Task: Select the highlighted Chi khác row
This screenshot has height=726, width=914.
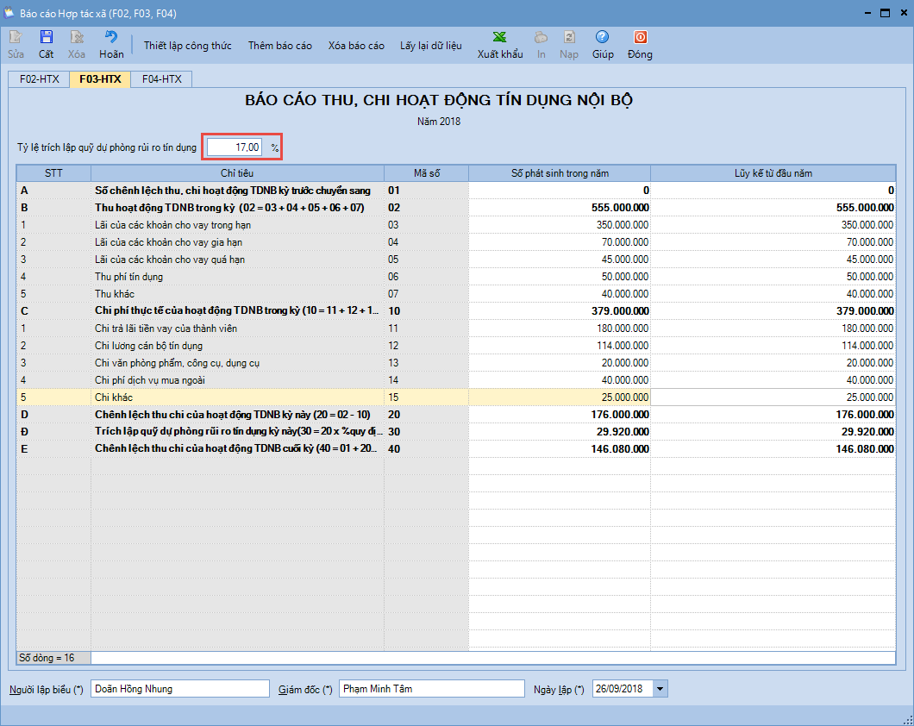Action: coord(456,397)
